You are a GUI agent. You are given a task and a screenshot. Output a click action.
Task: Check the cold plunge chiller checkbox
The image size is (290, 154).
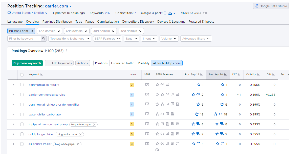[22, 134]
